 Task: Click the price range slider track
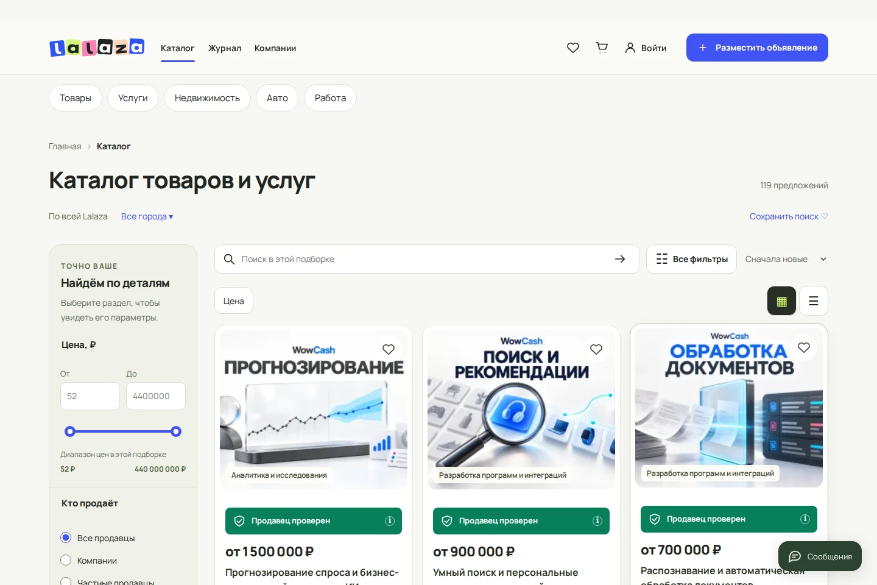[x=123, y=431]
